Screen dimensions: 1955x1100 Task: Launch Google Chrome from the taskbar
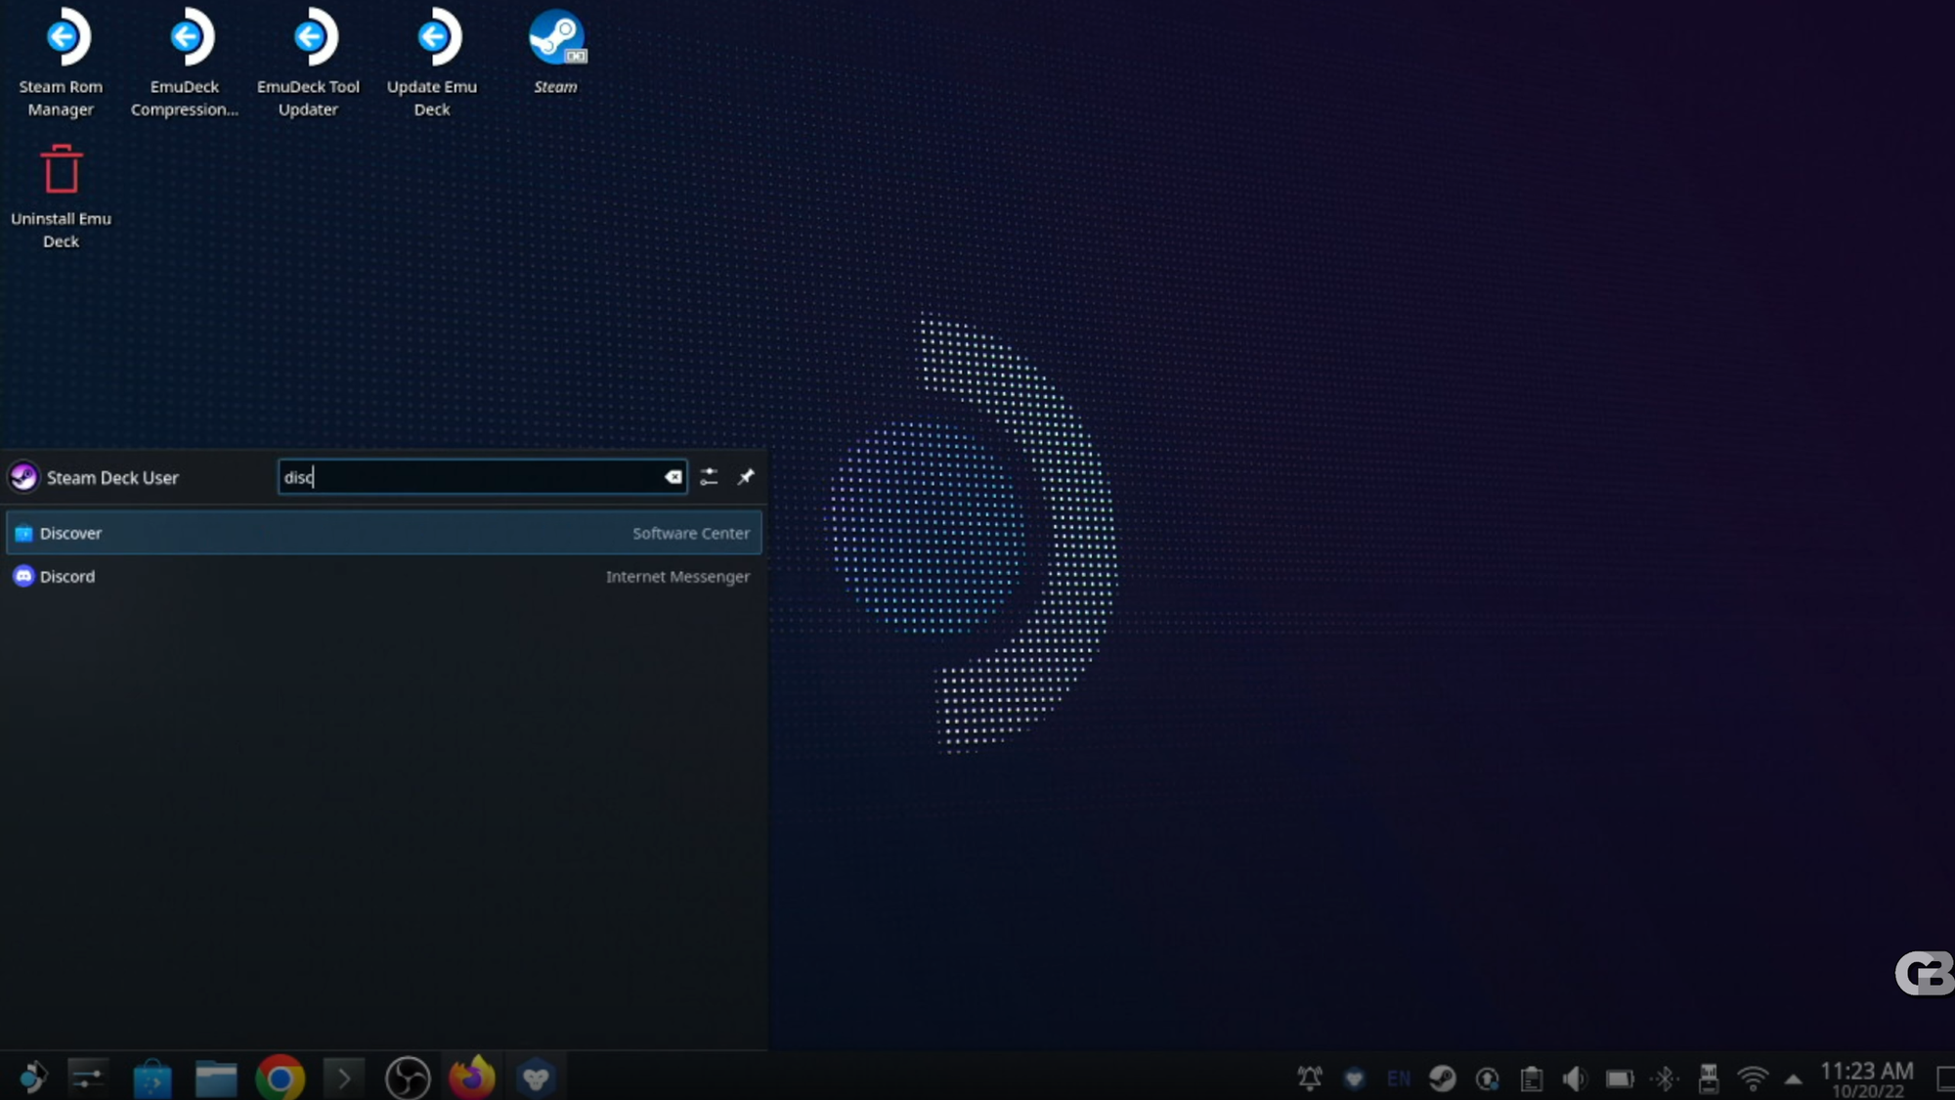click(x=281, y=1078)
